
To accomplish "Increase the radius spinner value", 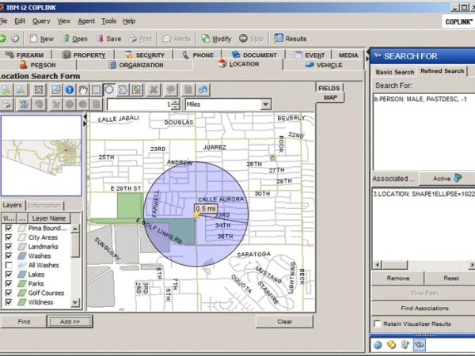I will (176, 101).
